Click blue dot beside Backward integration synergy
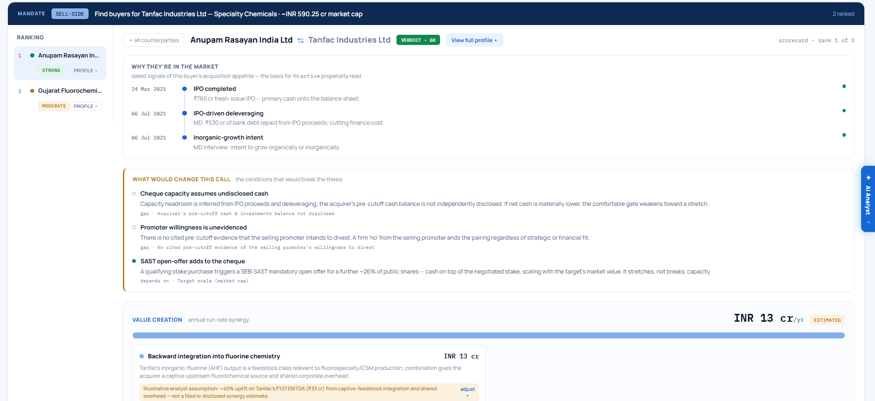This screenshot has height=401, width=875. point(142,356)
